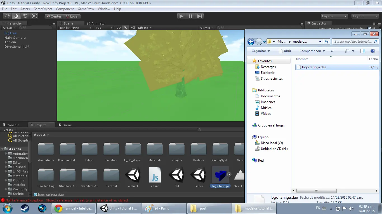Expand the logo taringa asset arrow
The image size is (382, 214).
click(229, 174)
